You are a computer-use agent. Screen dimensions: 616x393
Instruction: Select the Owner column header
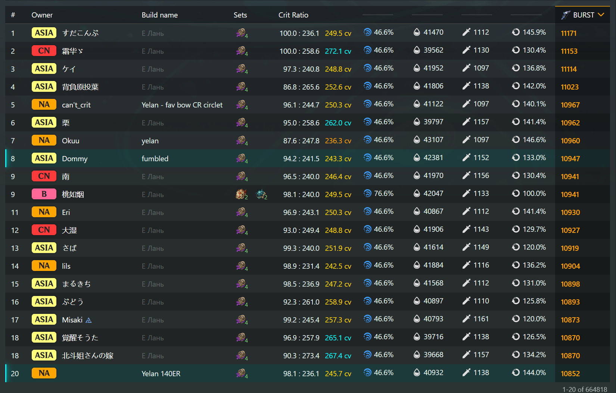click(x=42, y=15)
